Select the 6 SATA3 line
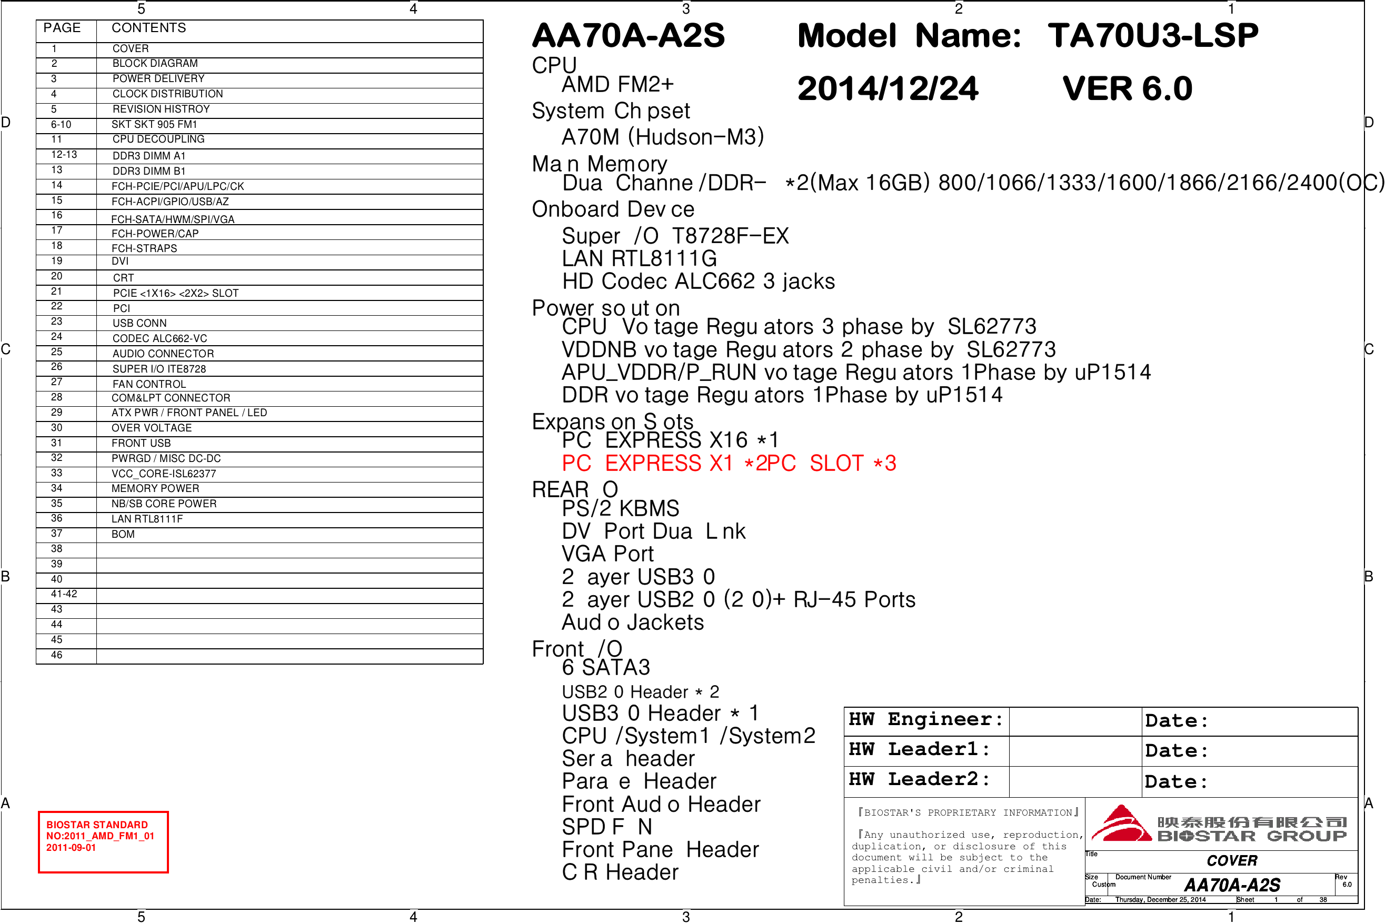Image resolution: width=1385 pixels, height=924 pixels. (x=606, y=668)
